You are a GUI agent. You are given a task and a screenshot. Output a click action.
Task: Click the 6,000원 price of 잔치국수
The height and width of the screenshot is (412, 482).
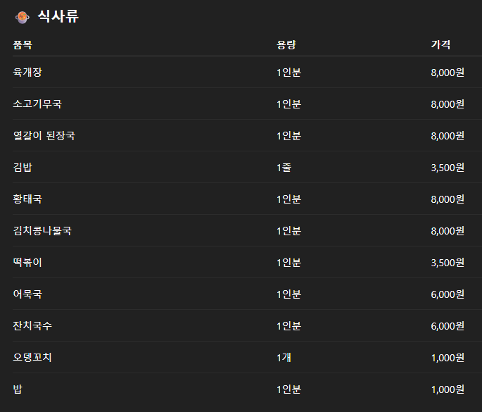point(448,326)
